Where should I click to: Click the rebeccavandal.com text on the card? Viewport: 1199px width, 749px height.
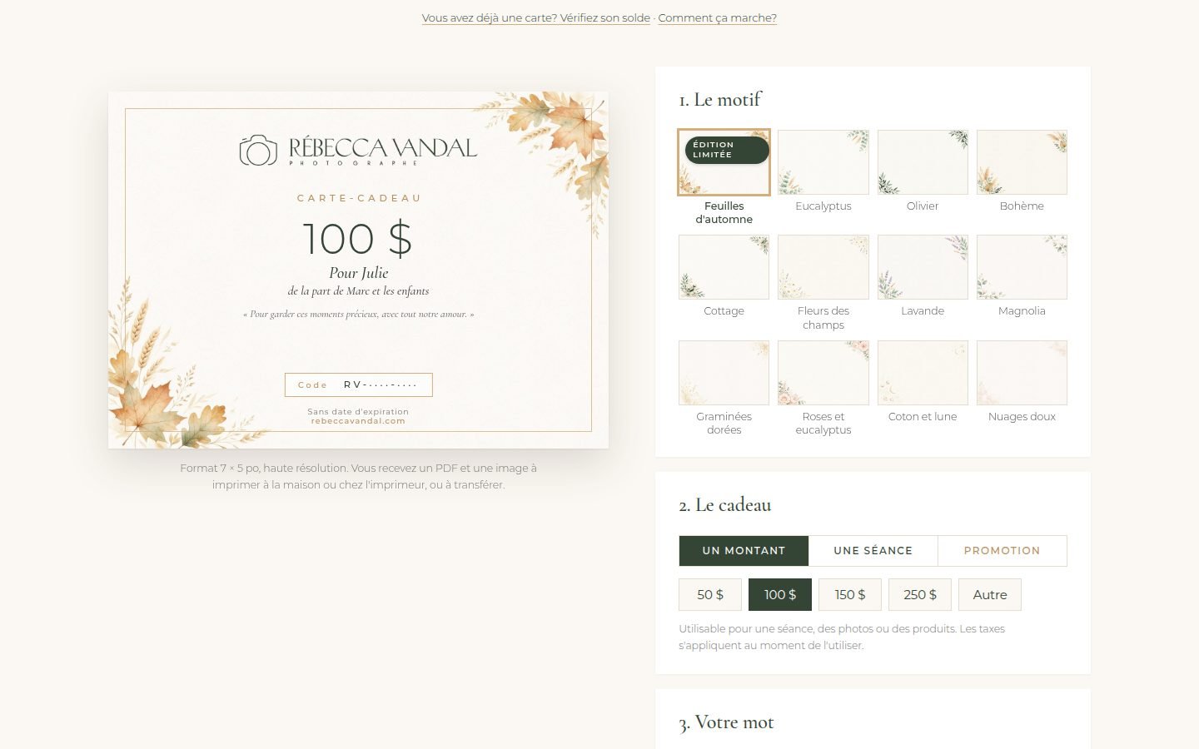(358, 421)
